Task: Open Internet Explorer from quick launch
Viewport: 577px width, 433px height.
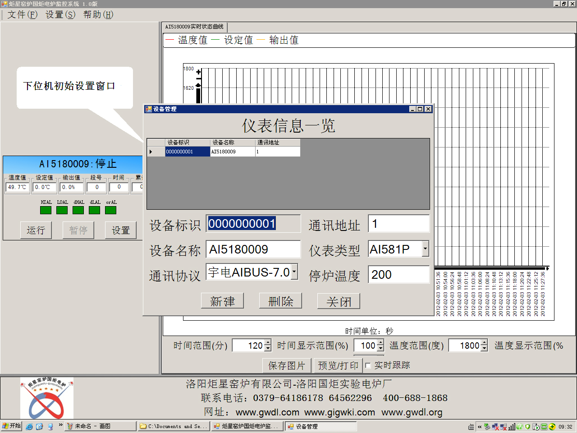Action: click(x=29, y=426)
